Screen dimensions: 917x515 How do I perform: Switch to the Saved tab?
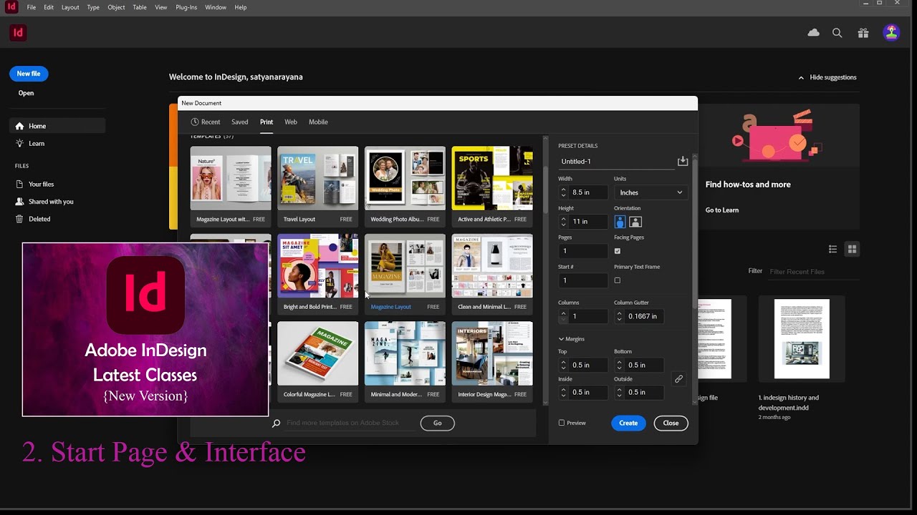click(x=240, y=122)
